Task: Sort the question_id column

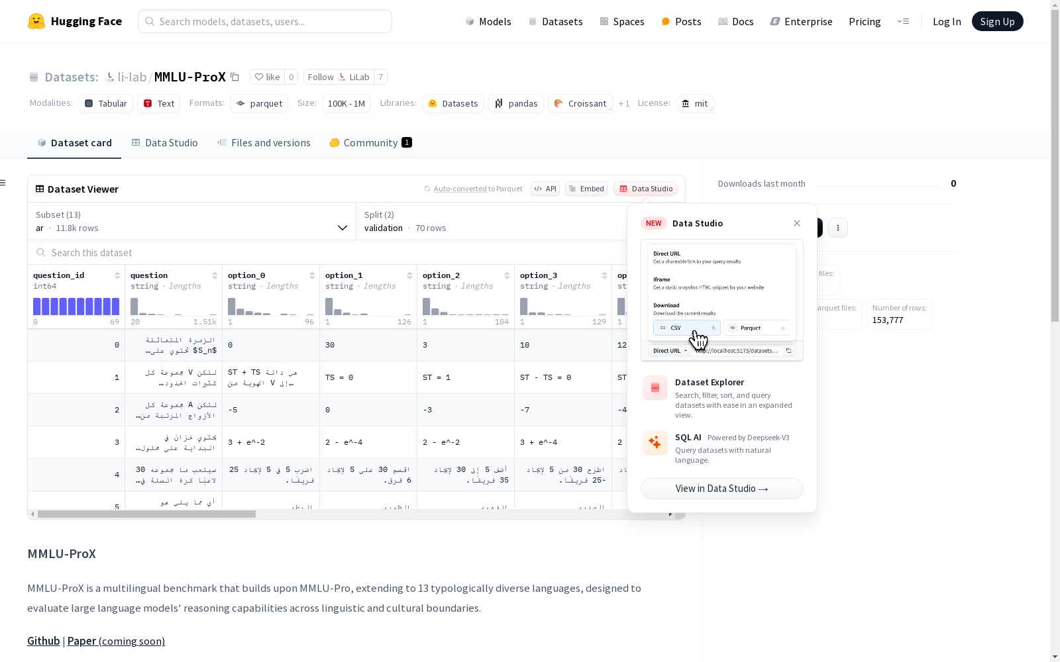Action: (x=117, y=275)
